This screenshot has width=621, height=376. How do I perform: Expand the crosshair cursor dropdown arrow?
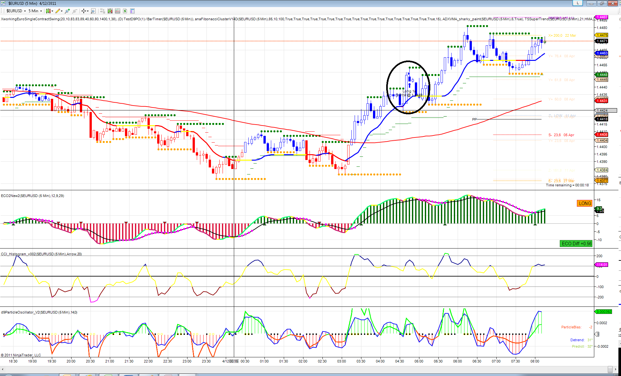(88, 11)
